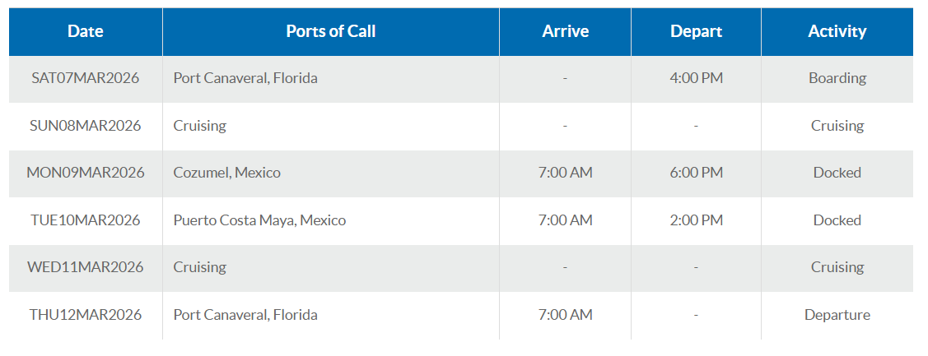Click the Boarding activity cell
The height and width of the screenshot is (356, 928).
(837, 78)
